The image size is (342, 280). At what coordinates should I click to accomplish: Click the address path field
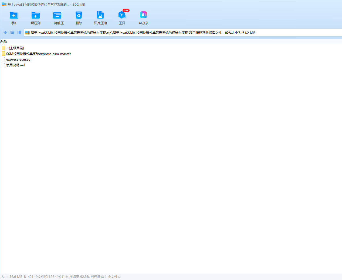click(183, 33)
